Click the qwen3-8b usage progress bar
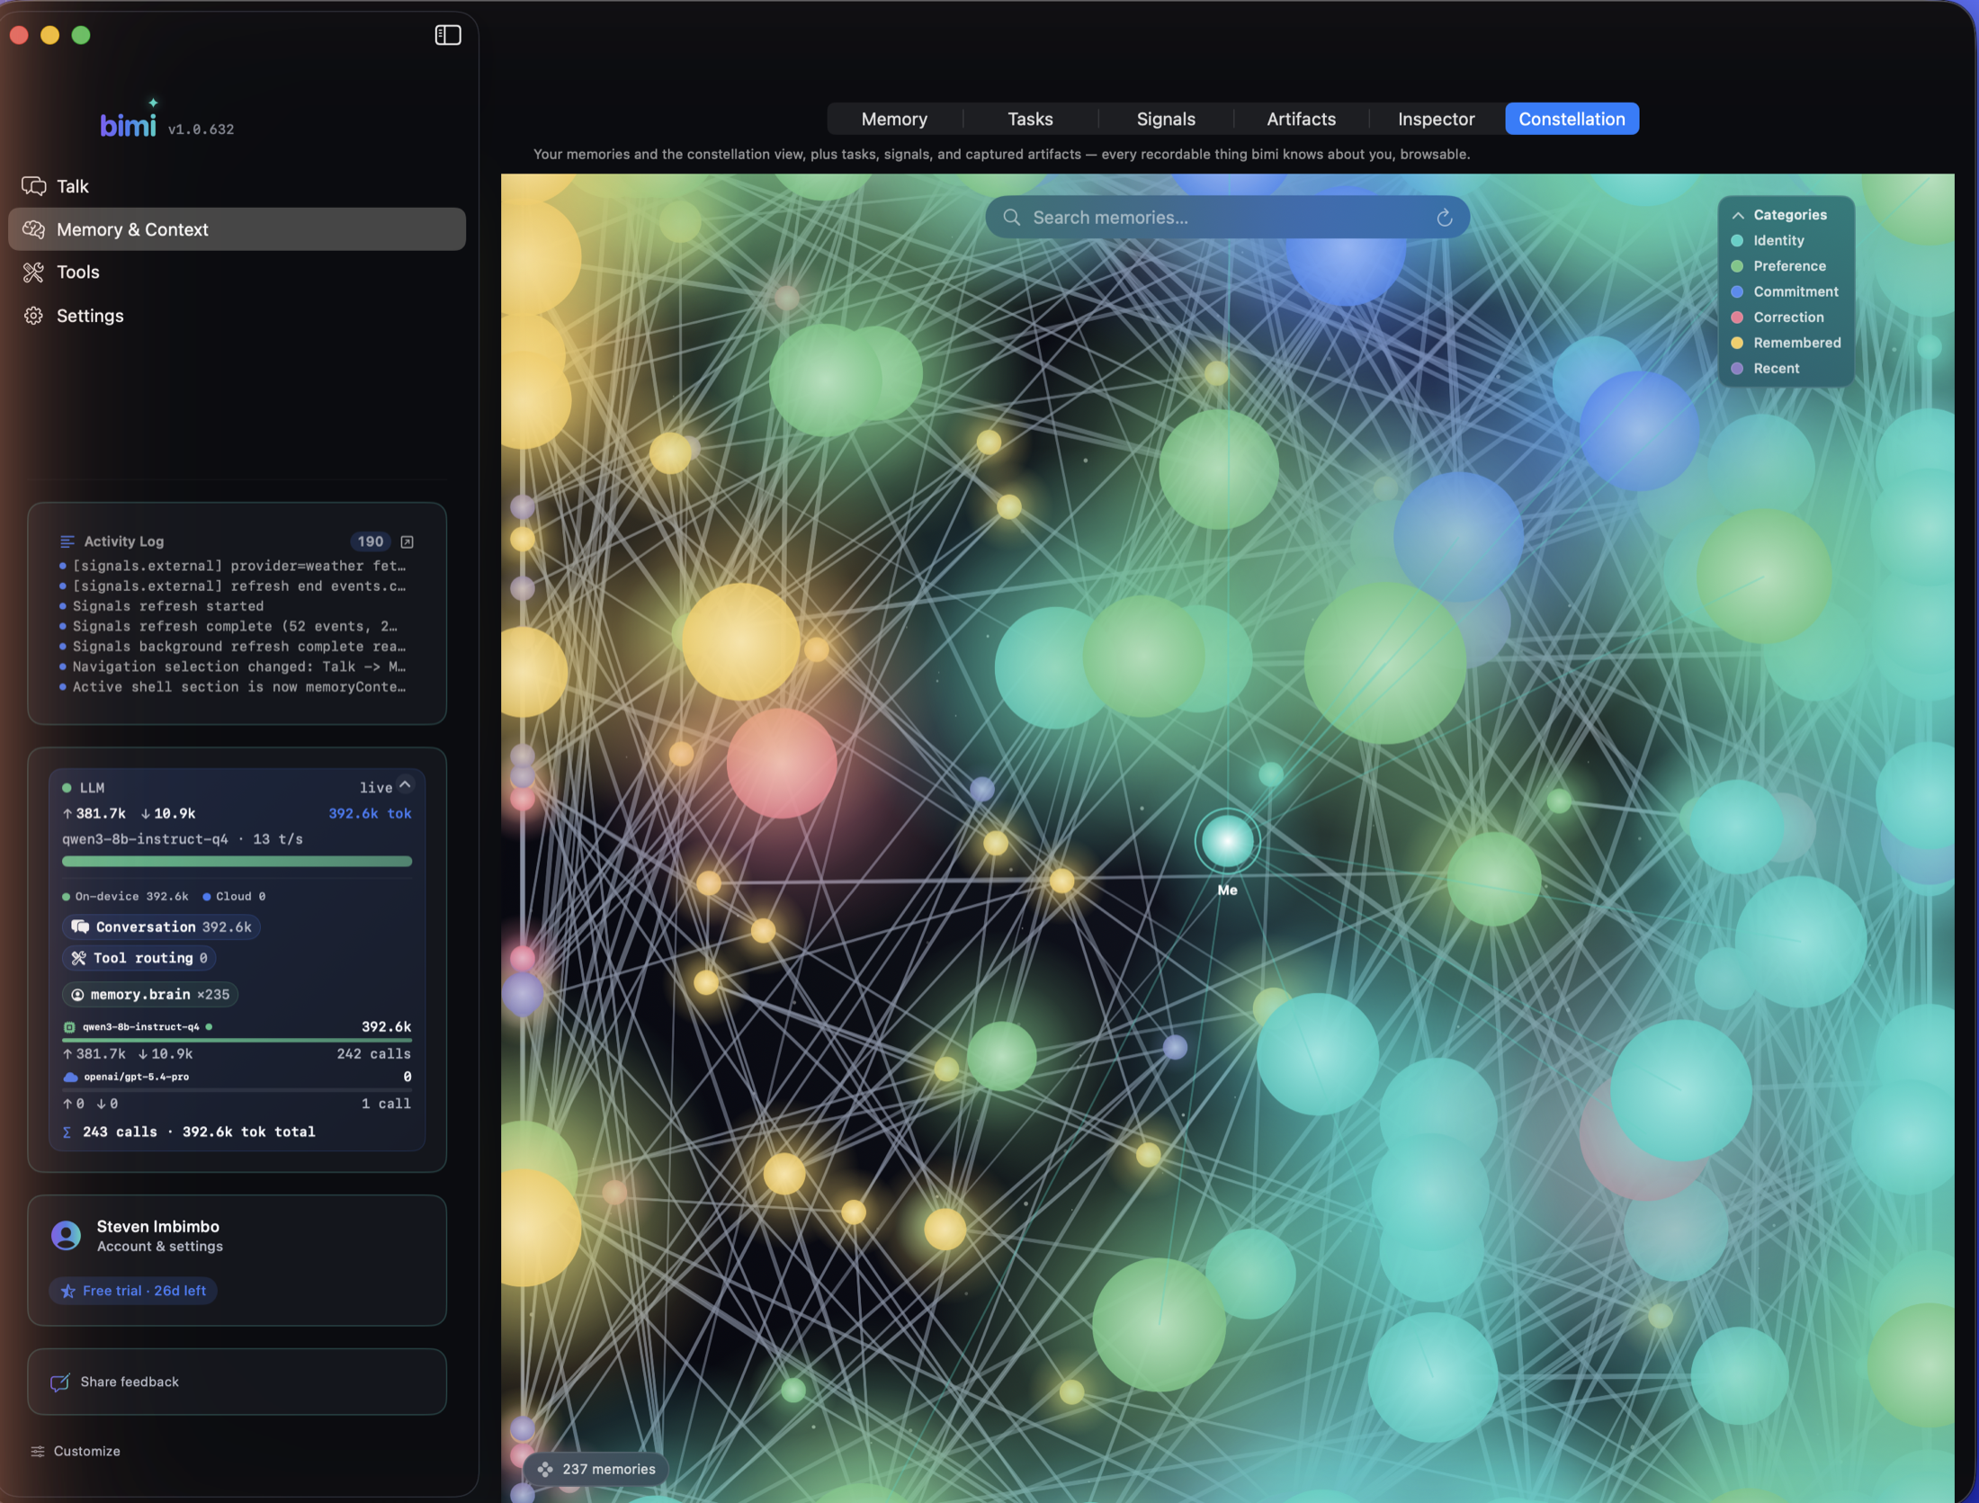This screenshot has height=1503, width=1979. [237, 1040]
